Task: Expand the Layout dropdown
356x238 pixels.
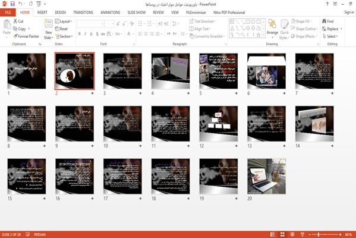Action: pos(64,21)
